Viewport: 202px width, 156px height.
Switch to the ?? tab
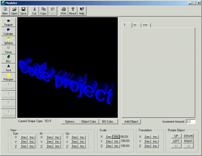coord(136,25)
